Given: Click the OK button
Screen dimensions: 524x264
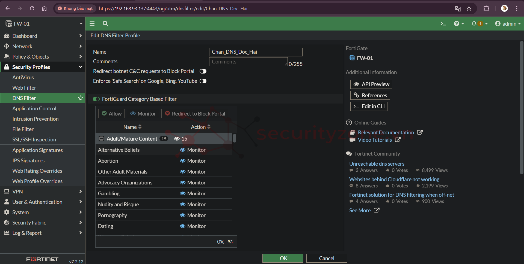Looking at the screenshot, I should (283, 258).
